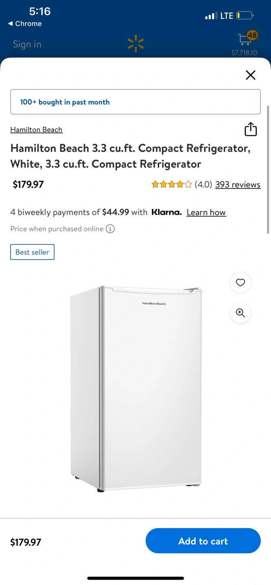This screenshot has height=585, width=271.
Task: Open Klarna Learn how link
Action: coord(206,212)
